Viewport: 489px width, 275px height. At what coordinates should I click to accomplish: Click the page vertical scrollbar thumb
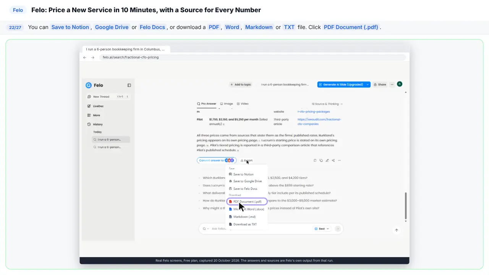(x=406, y=205)
